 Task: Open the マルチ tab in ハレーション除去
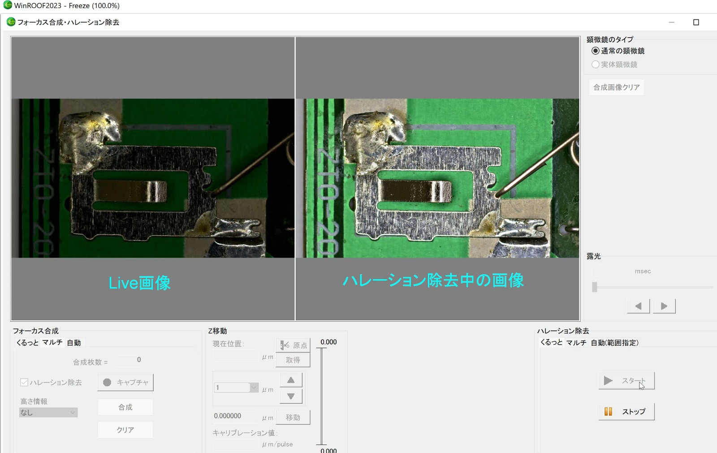576,343
